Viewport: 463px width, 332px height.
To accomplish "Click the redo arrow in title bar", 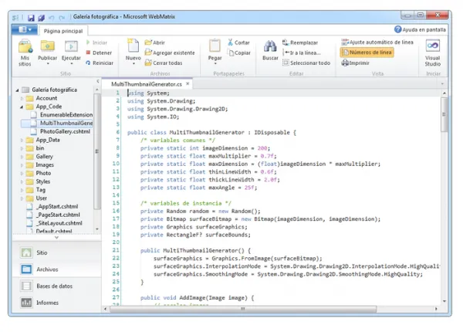I will [x=62, y=18].
